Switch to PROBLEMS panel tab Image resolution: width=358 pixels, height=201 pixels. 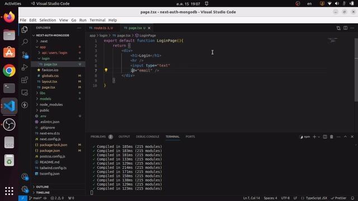coord(101,137)
